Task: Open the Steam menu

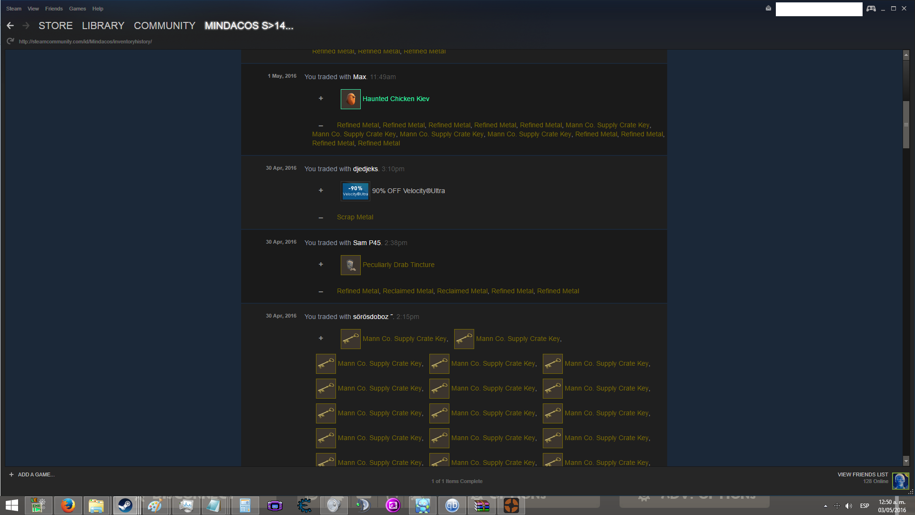Action: click(13, 9)
